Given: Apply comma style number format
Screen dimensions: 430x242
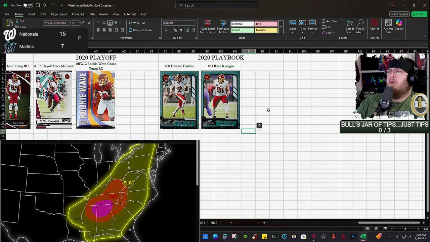Looking at the screenshot, I should point(181,30).
